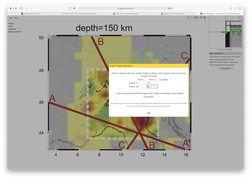This screenshot has height=179, width=251.
Task: Enable Log Scale for Y-Axis
Action: coord(163,87)
